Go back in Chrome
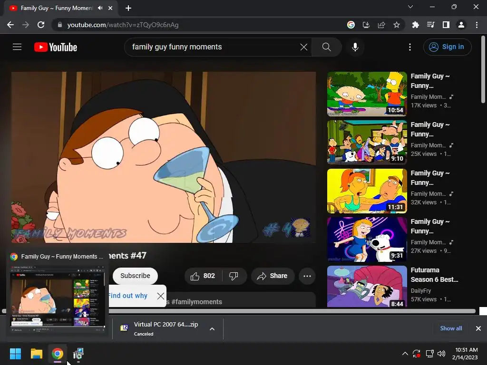 click(10, 25)
